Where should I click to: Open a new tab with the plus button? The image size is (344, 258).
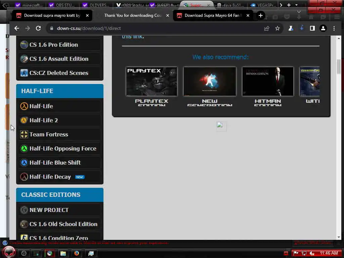(x=260, y=15)
